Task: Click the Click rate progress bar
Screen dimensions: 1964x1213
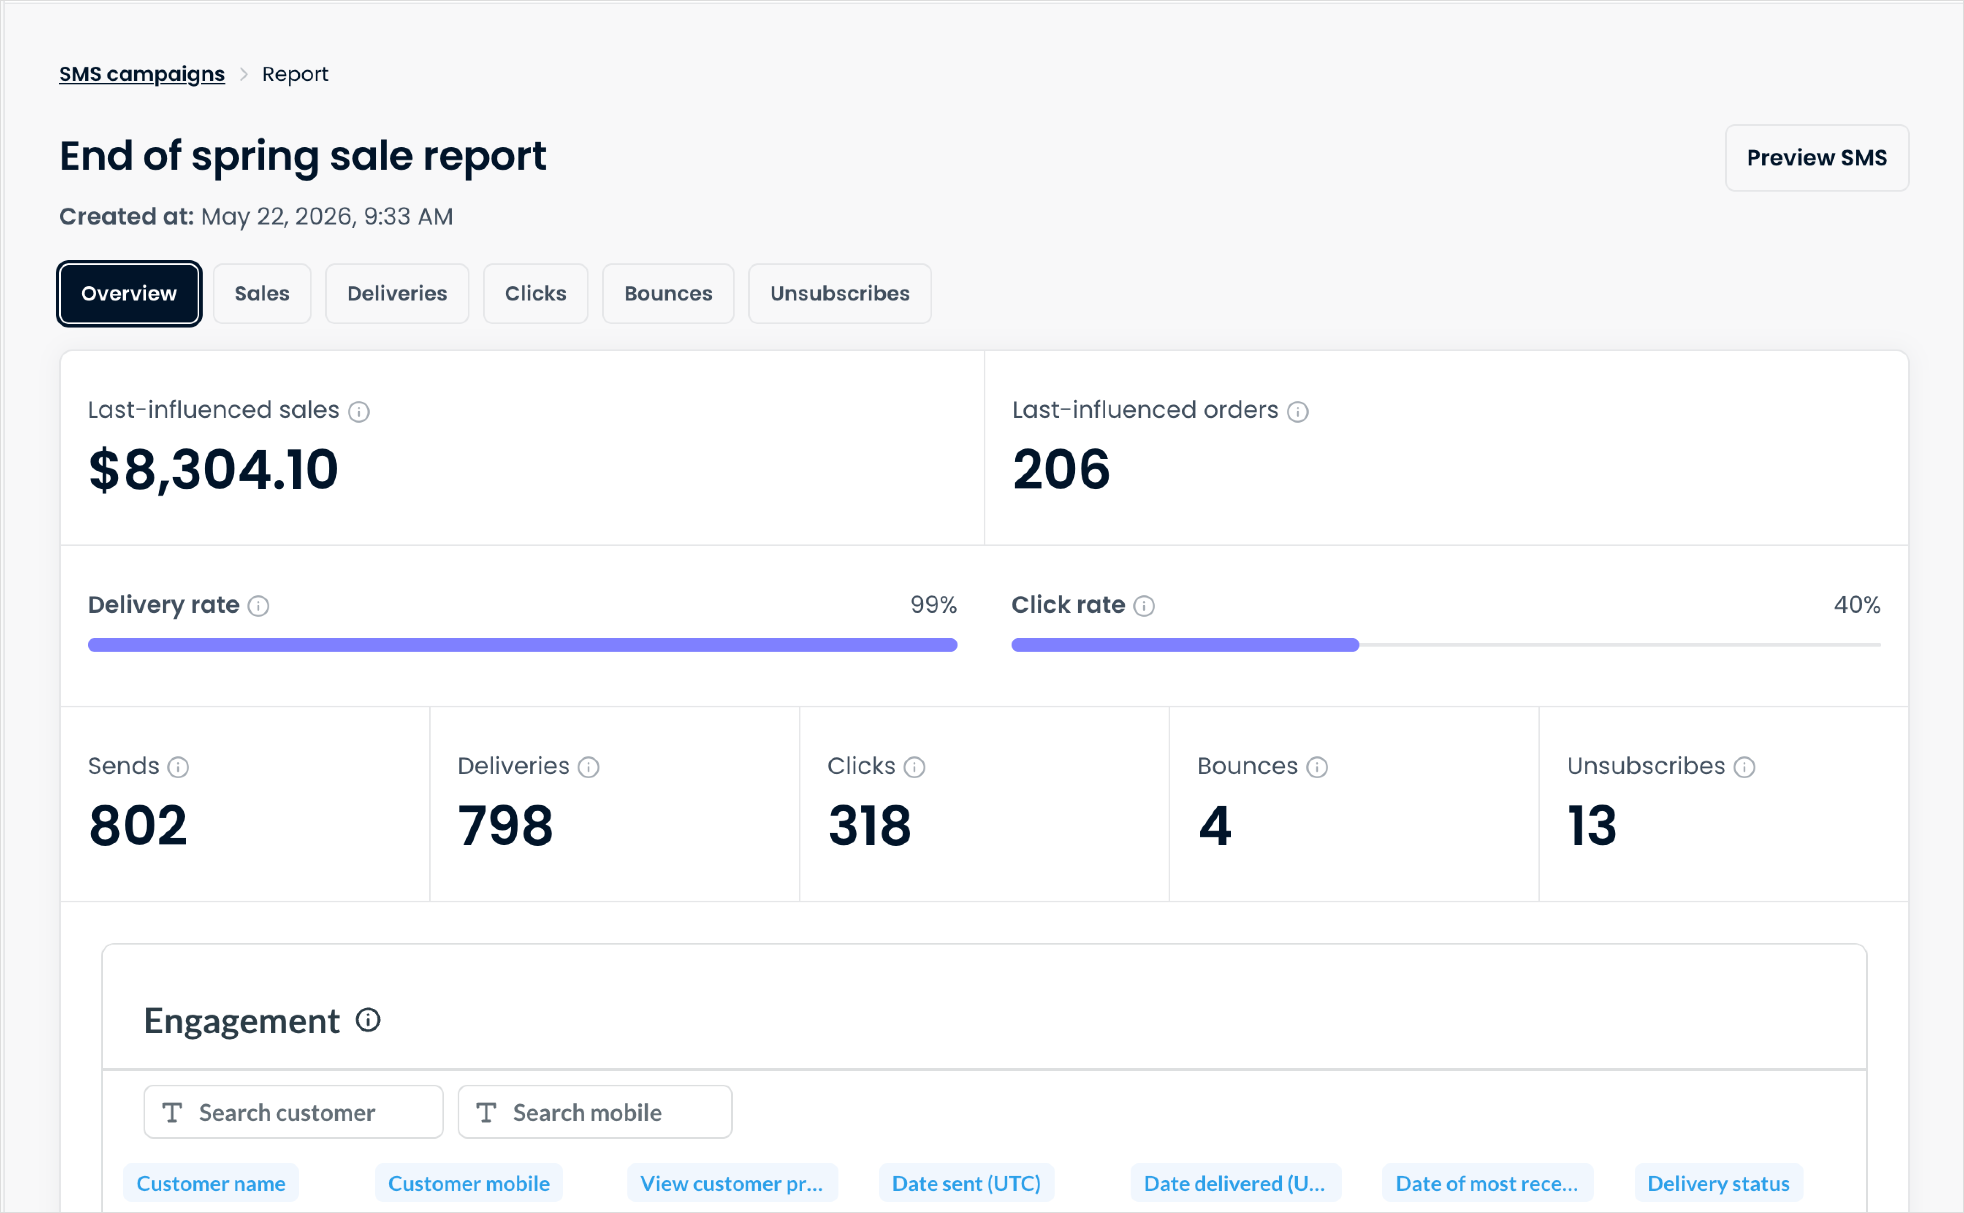Action: (x=1446, y=645)
